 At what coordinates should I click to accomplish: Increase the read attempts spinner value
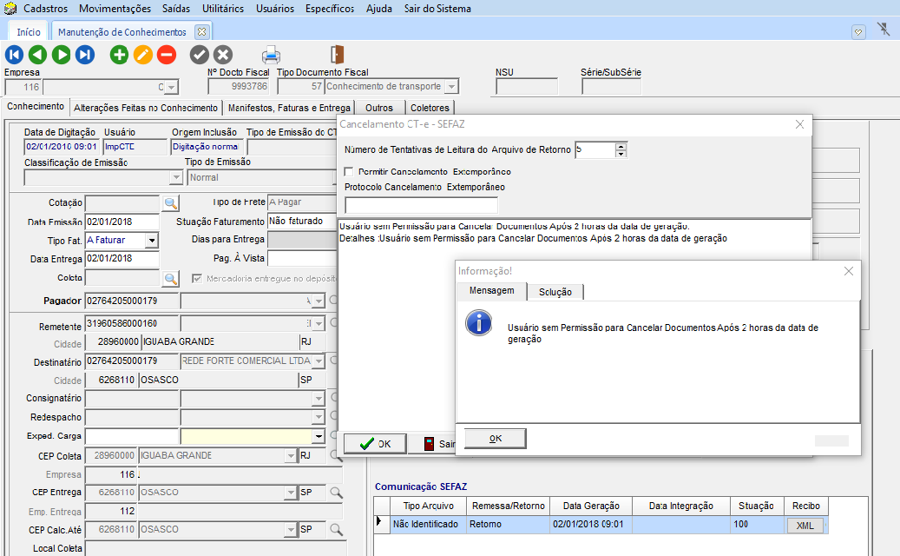(x=621, y=147)
